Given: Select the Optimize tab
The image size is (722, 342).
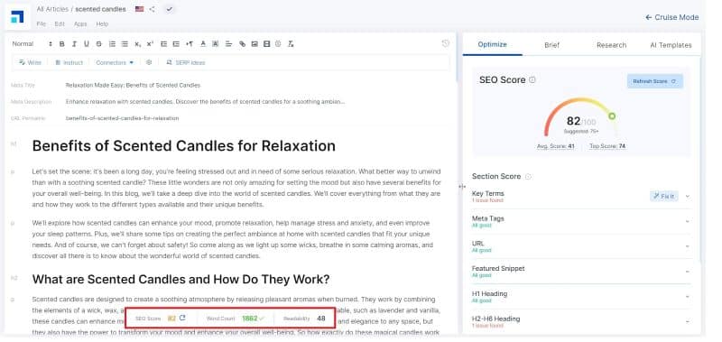Looking at the screenshot, I should 492,44.
